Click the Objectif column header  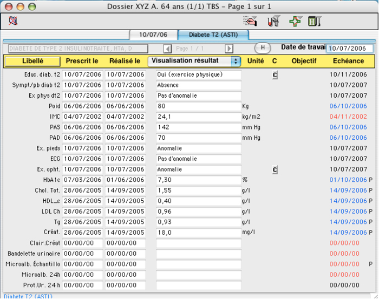point(304,61)
